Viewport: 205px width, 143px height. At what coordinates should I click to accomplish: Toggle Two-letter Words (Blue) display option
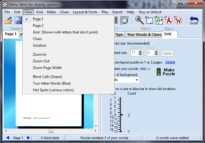pyautogui.click(x=68, y=83)
